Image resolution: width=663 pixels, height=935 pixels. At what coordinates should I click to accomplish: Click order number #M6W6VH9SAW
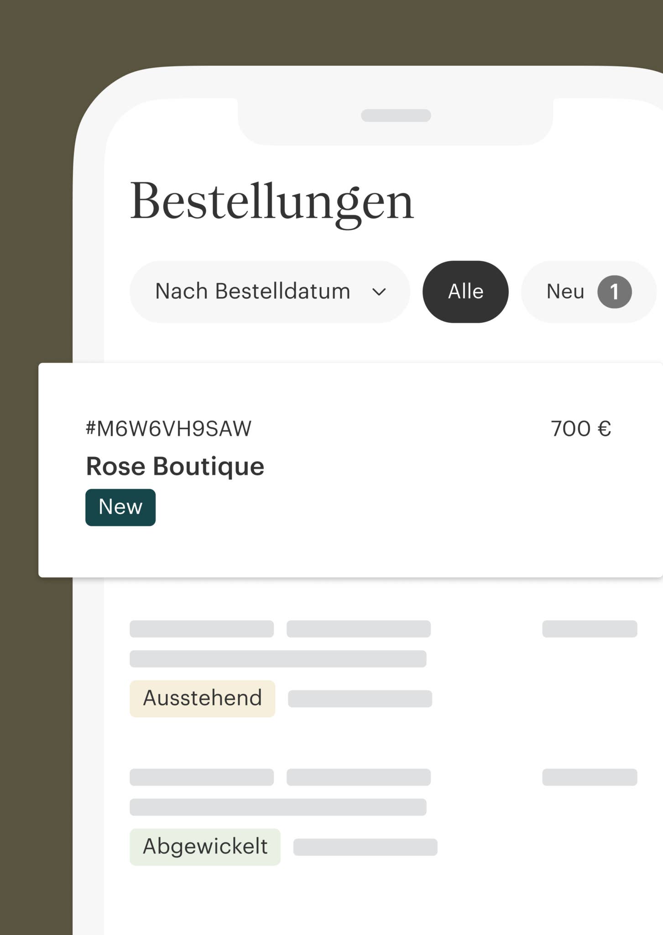[168, 429]
